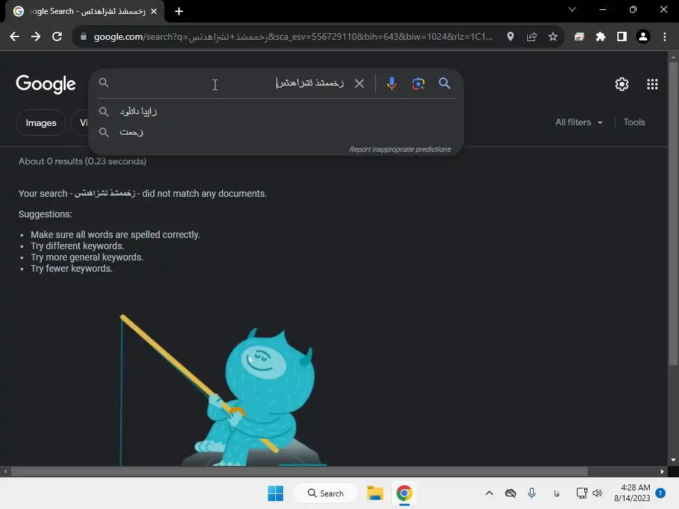Click the About 0 results text

click(82, 162)
